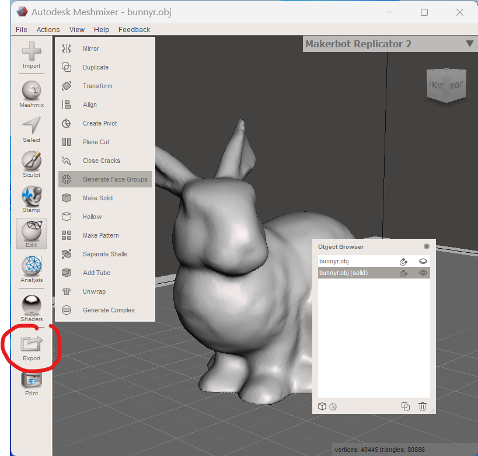Open the Actions menu
Screen dimensions: 478x456
[48, 30]
